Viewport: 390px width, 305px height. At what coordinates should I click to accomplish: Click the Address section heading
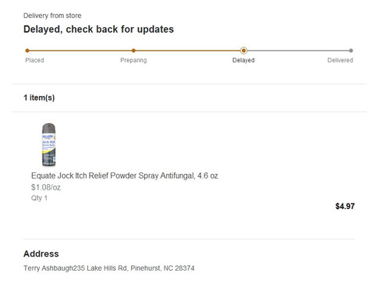41,254
